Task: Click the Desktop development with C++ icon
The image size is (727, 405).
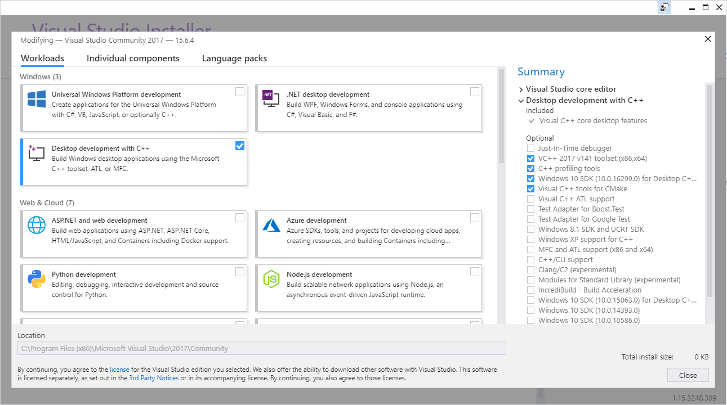Action: pos(37,153)
